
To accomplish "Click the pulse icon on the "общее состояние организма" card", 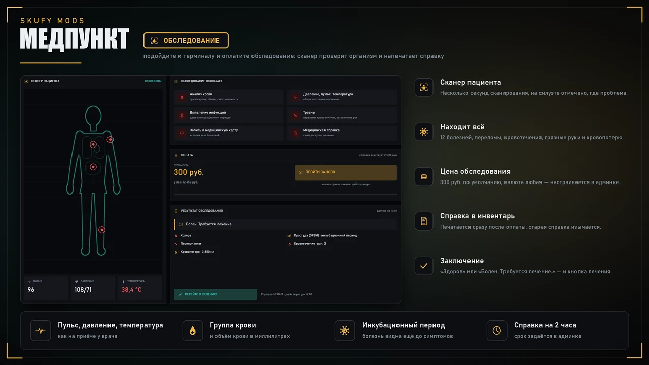I will coord(295,97).
